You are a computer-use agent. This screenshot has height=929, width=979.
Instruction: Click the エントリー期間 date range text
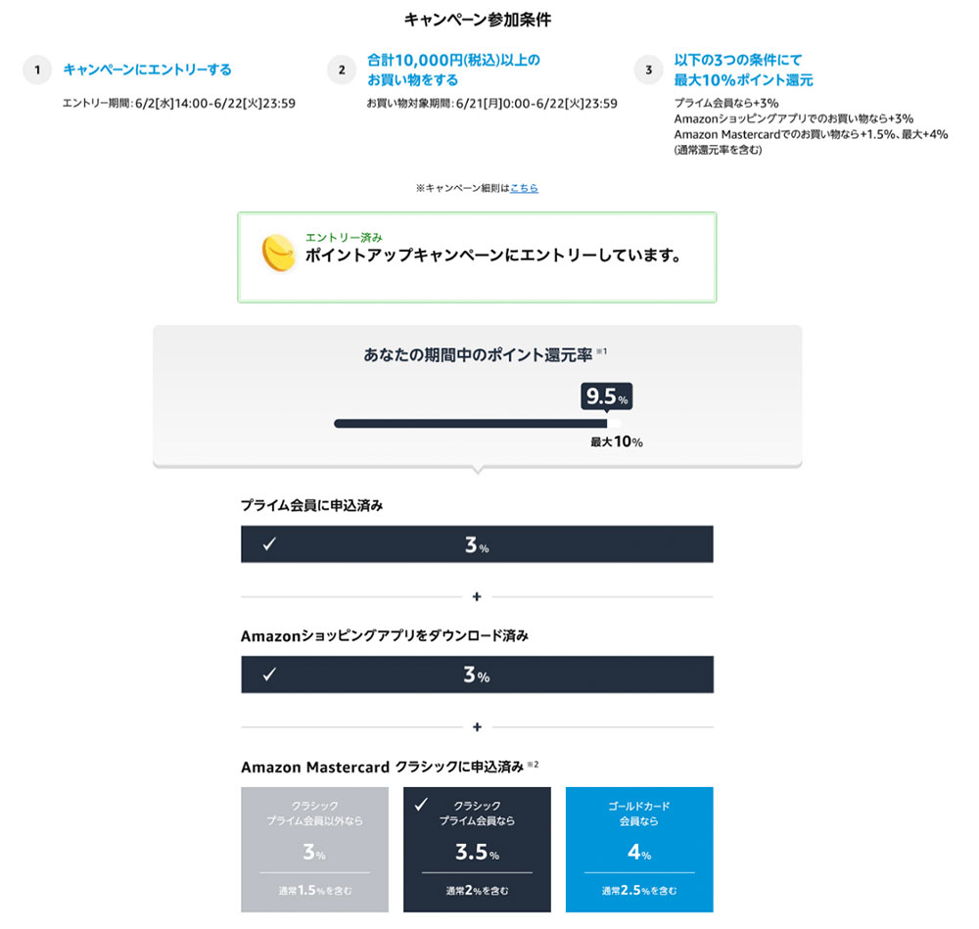179,103
